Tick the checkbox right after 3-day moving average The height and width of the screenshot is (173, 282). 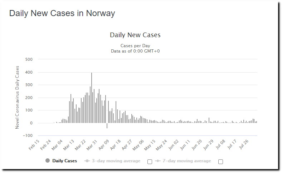point(150,162)
